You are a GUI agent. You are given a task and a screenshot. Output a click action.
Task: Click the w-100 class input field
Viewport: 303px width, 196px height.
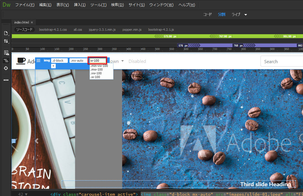pos(97,61)
